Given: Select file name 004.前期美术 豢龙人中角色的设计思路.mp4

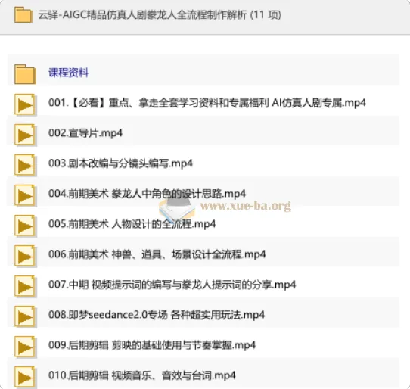Looking at the screenshot, I should (x=147, y=194).
